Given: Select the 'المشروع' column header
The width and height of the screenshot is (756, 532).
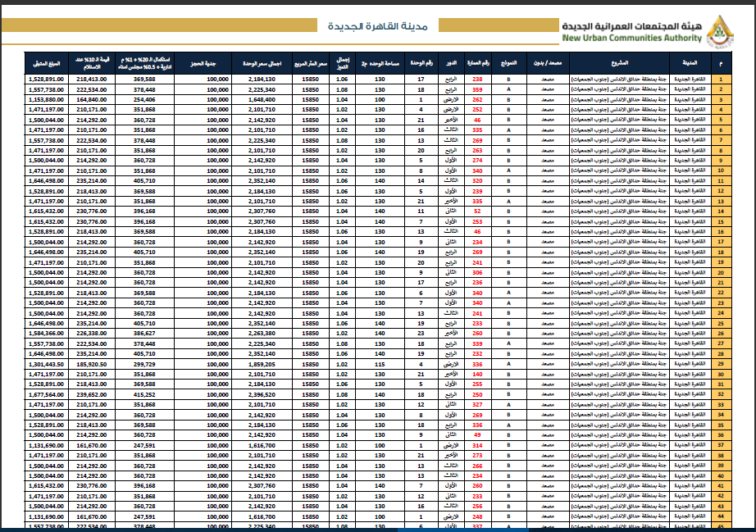Looking at the screenshot, I should 620,63.
